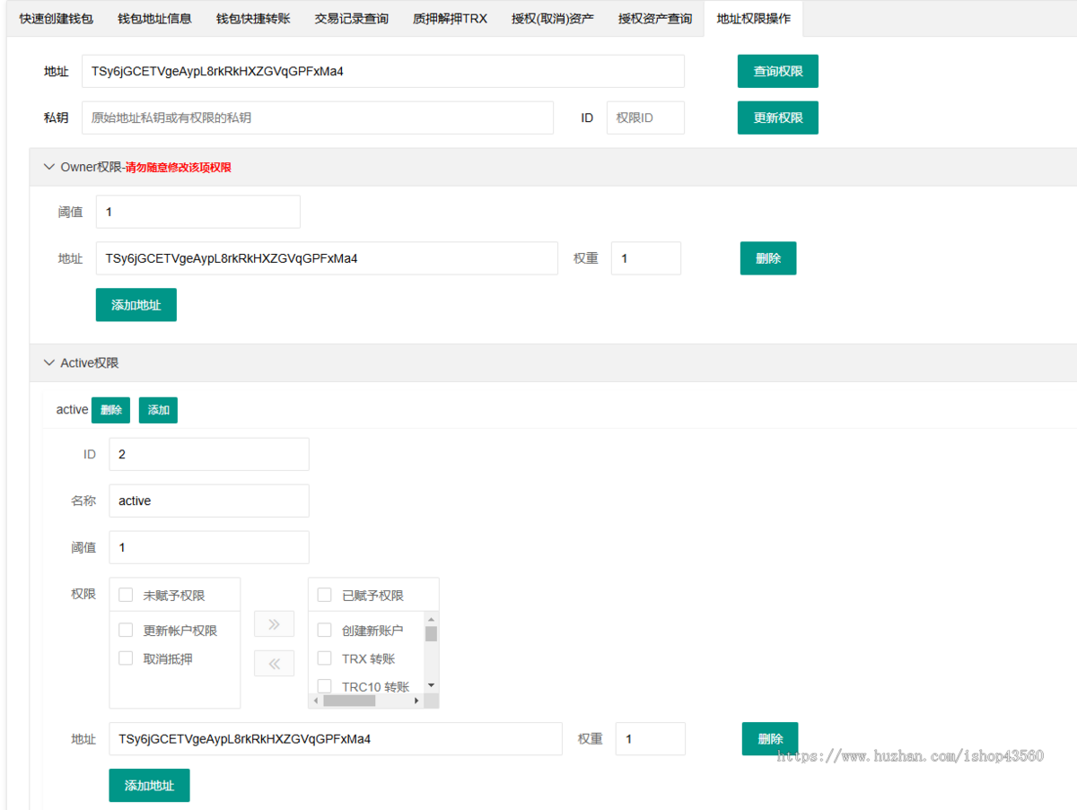The height and width of the screenshot is (810, 1077).
Task: Open the 钱包快捷转账 tab
Action: click(253, 18)
